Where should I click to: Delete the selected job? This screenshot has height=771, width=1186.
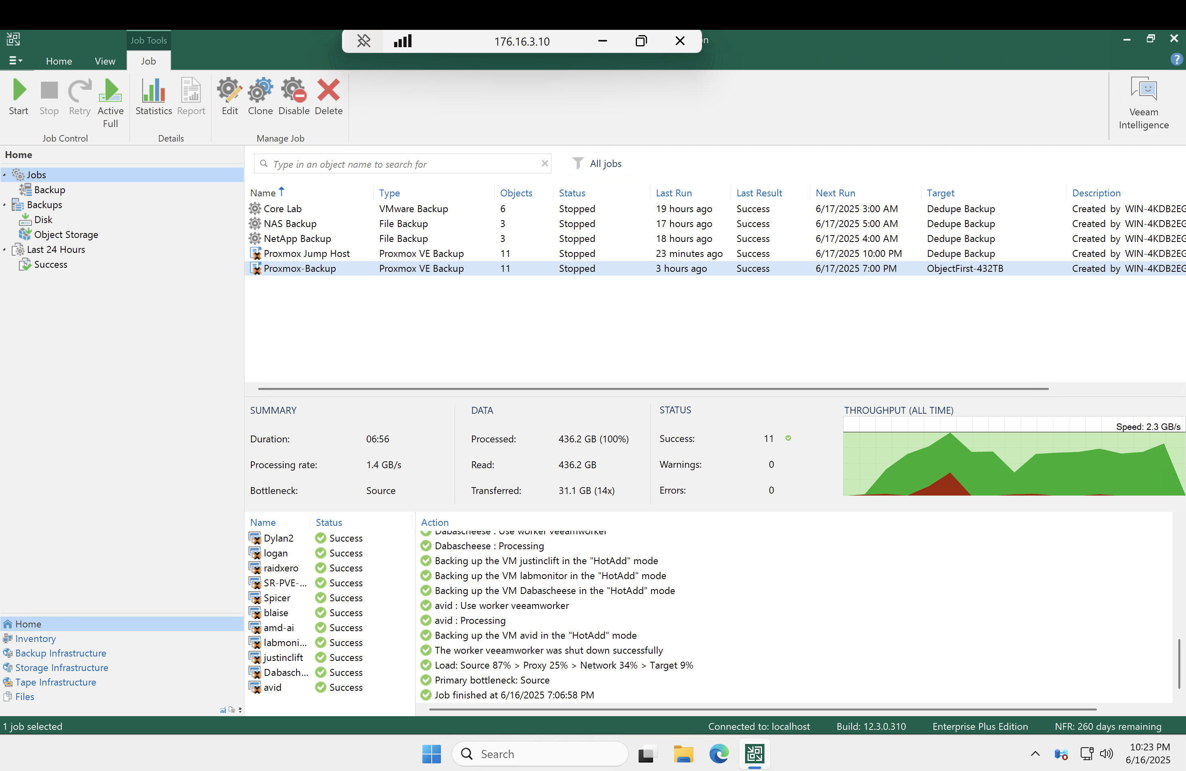pyautogui.click(x=328, y=97)
